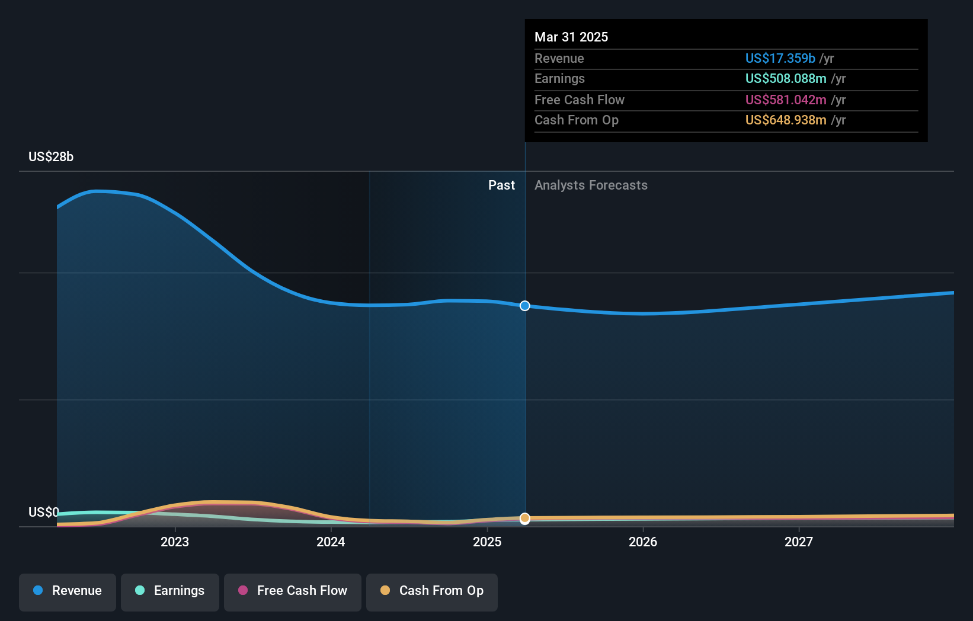Toggle the Earnings legend button
This screenshot has width=973, height=621.
click(170, 592)
